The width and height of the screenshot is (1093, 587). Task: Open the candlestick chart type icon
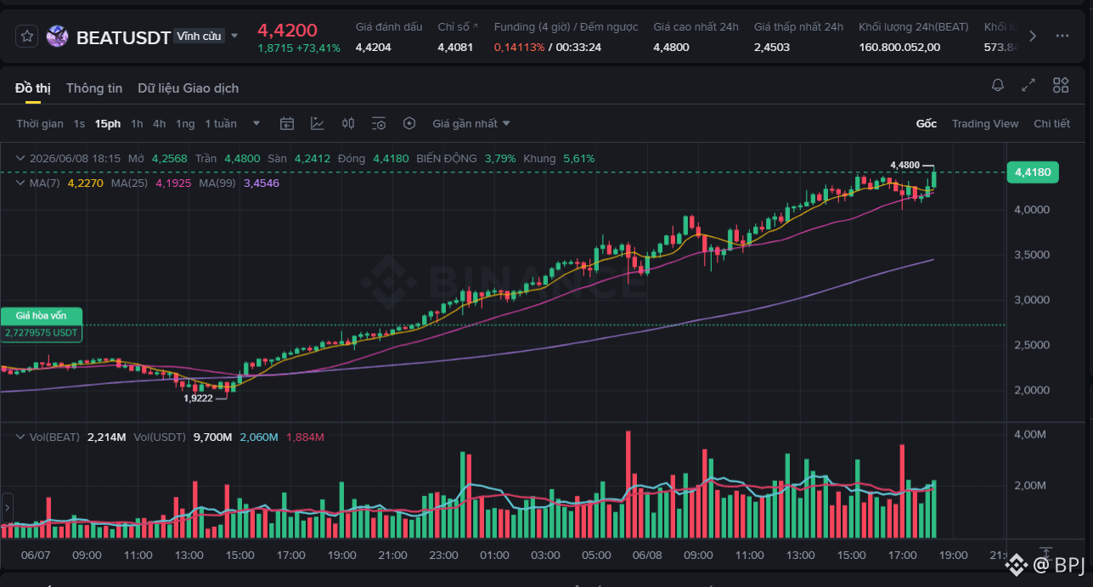pyautogui.click(x=348, y=124)
